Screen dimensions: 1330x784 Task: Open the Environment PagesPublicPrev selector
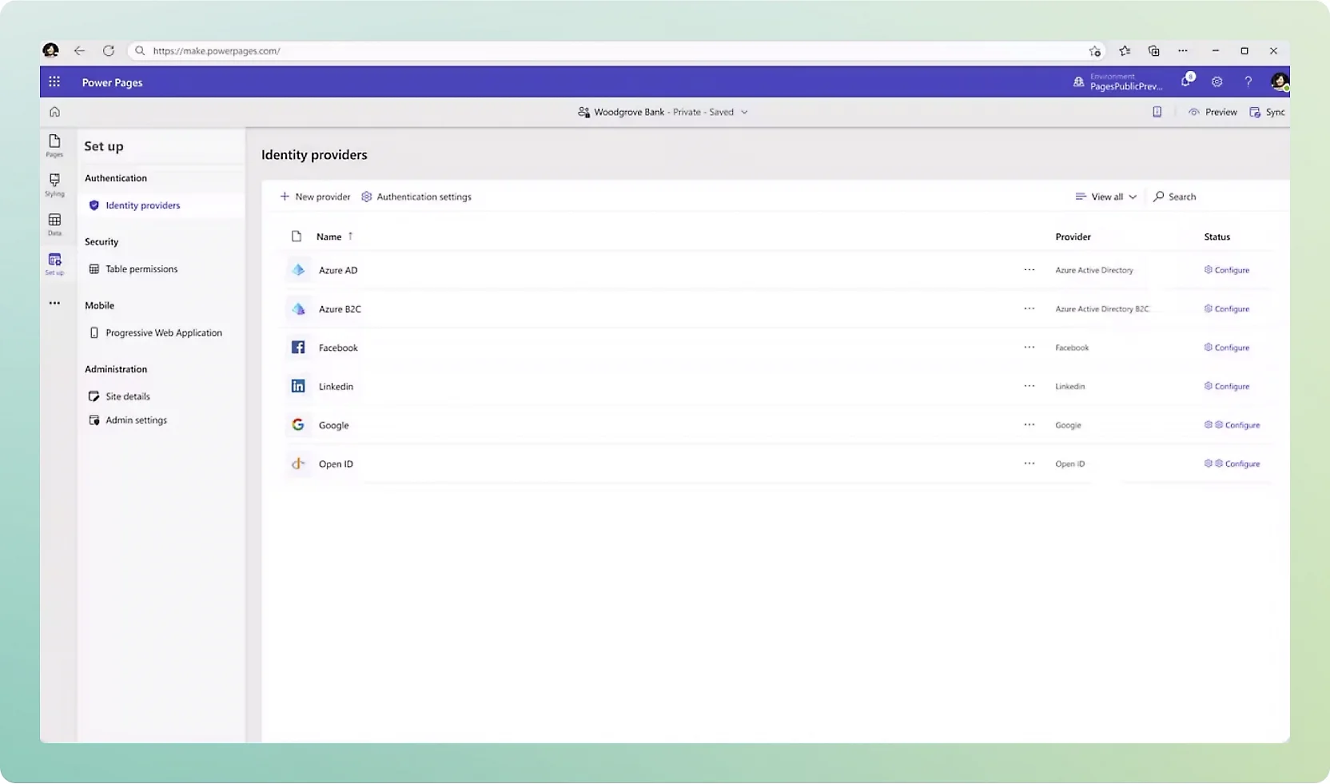coord(1119,82)
